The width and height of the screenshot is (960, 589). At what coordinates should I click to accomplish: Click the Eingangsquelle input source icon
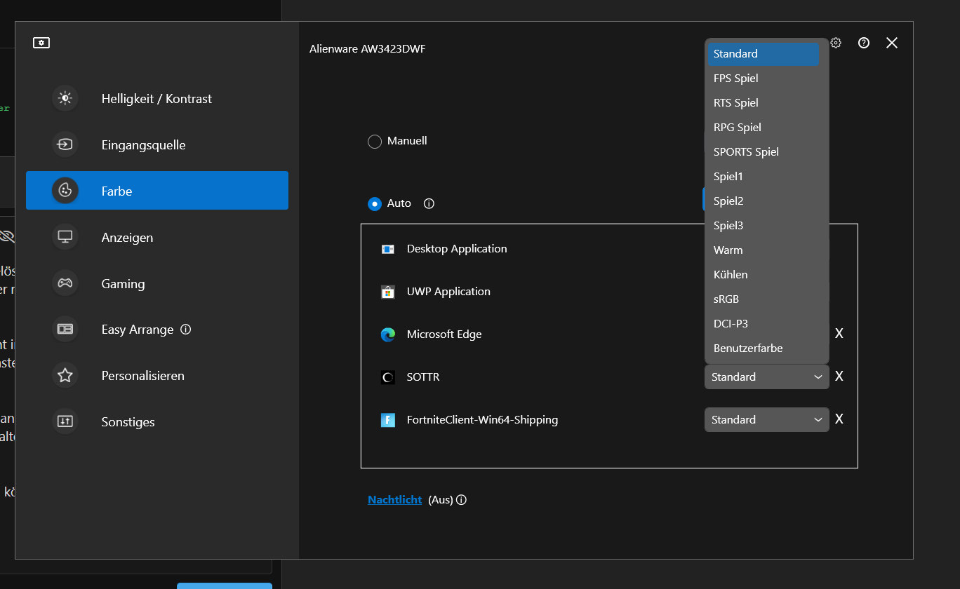point(65,145)
